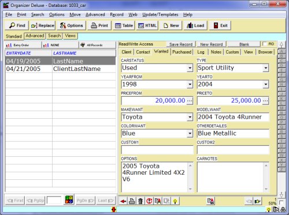Image resolution: width=289 pixels, height=215 pixels.
Task: Click the PRICETO ellipsis button
Action: point(265,100)
